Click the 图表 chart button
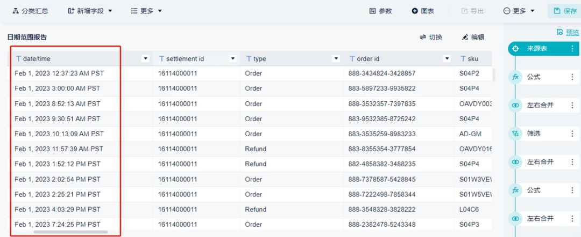This screenshot has height=237, width=581. (423, 11)
